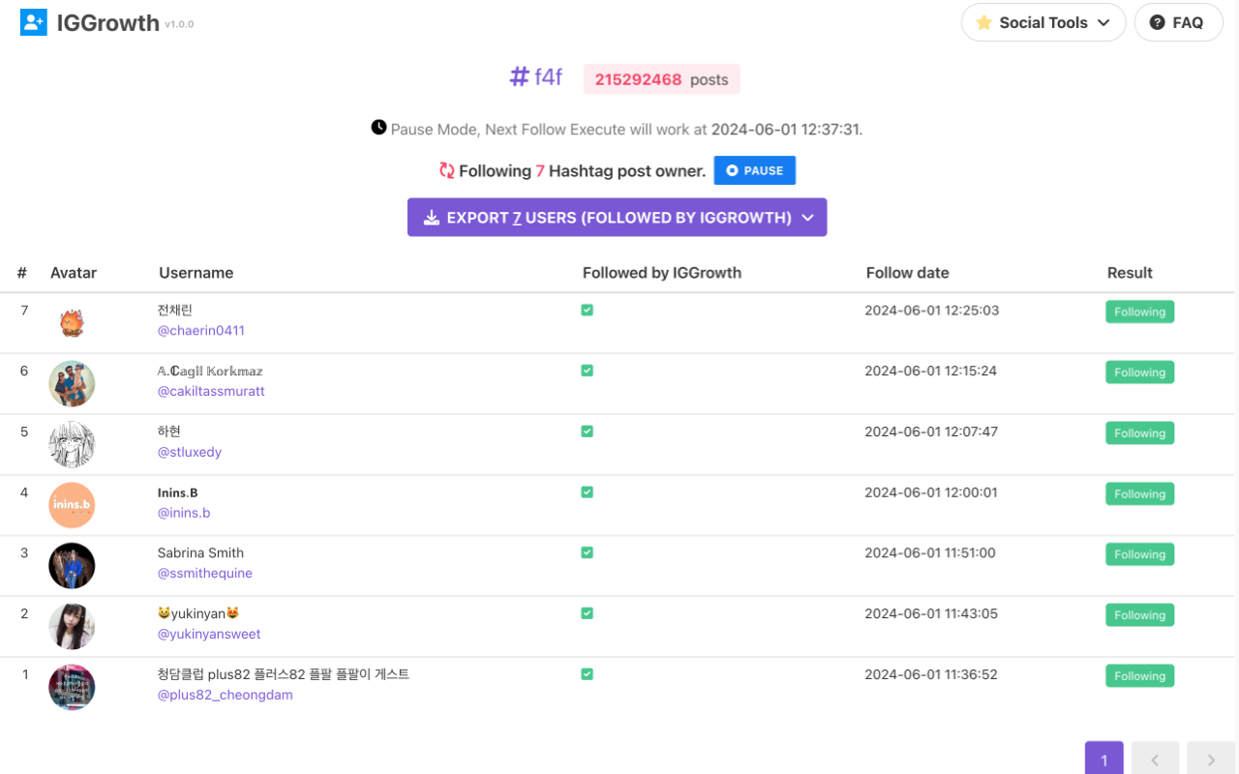Click the IGGrowth logo icon
Image resolution: width=1239 pixels, height=774 pixels.
[x=32, y=21]
